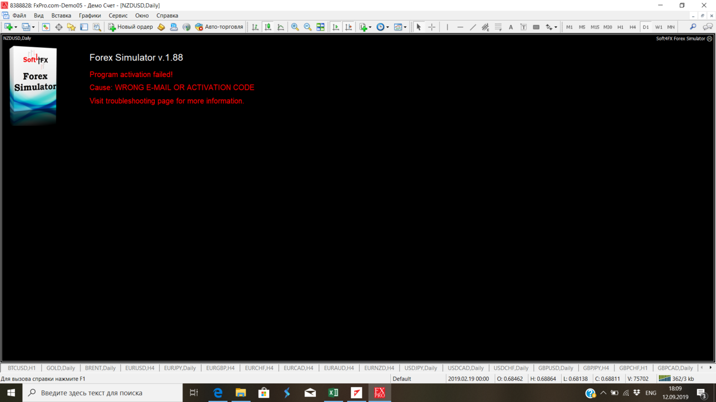The width and height of the screenshot is (716, 402).
Task: Select the horizontal line tool
Action: [460, 27]
